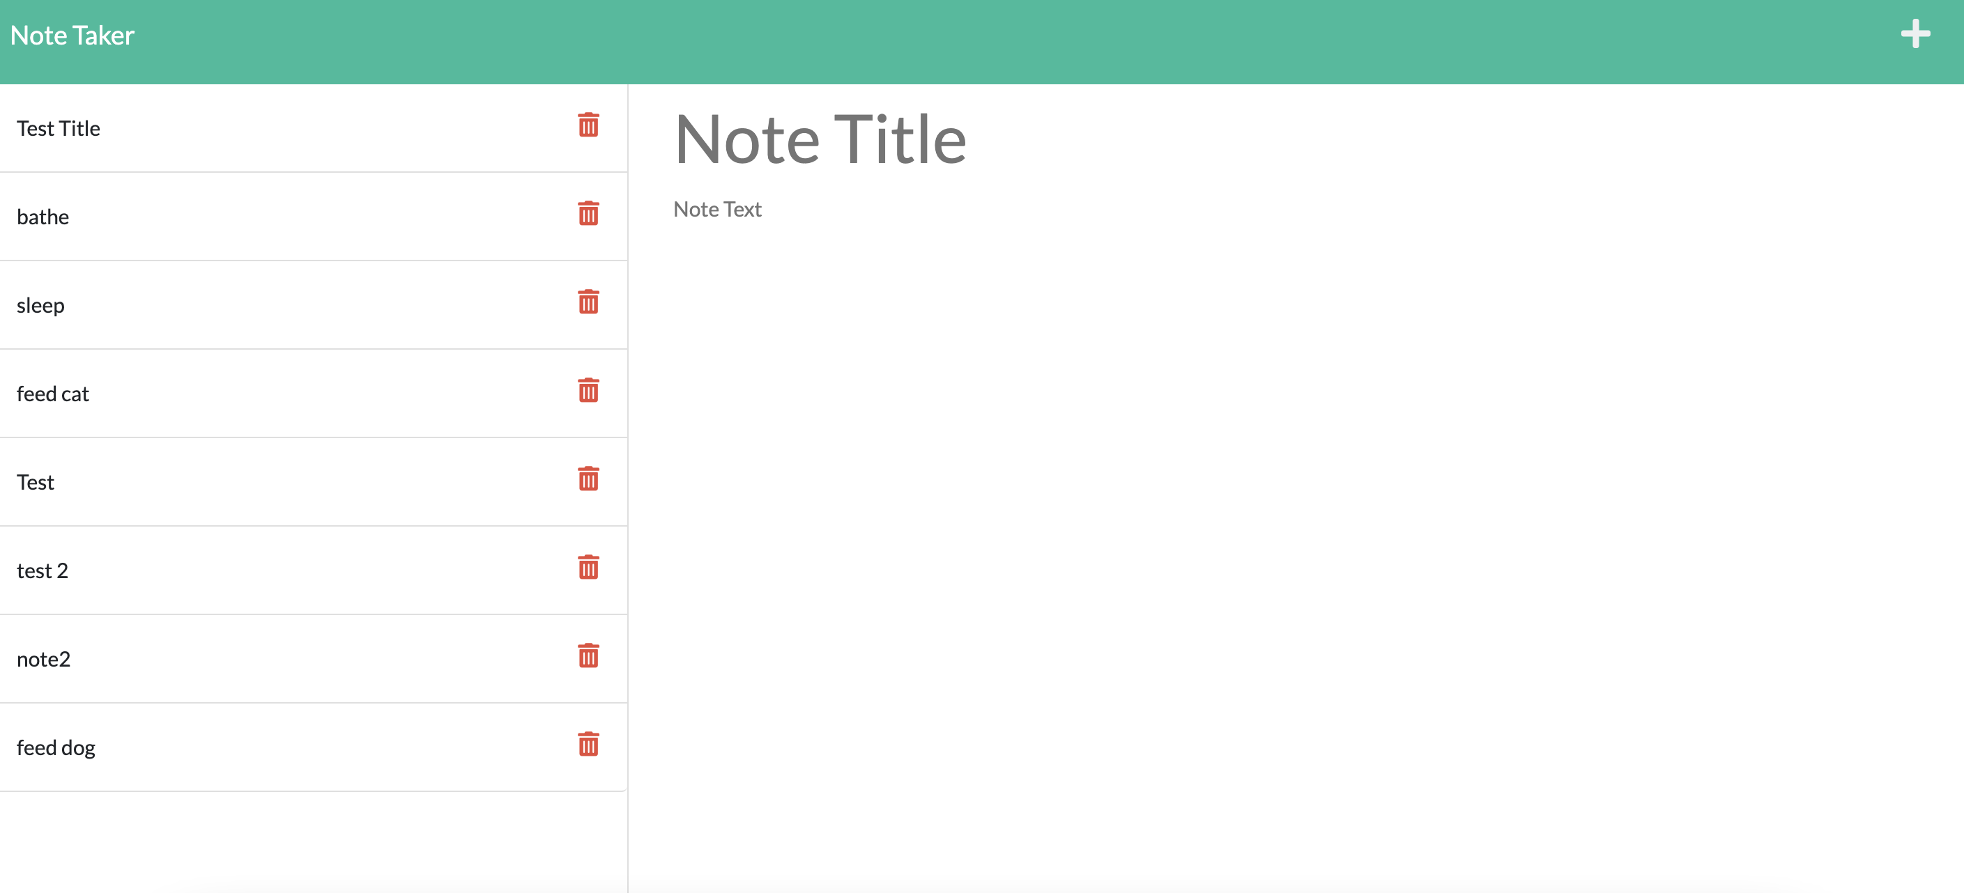Open the 'feed cat' note from the list
Viewport: 1964px width, 893px height.
pos(229,393)
